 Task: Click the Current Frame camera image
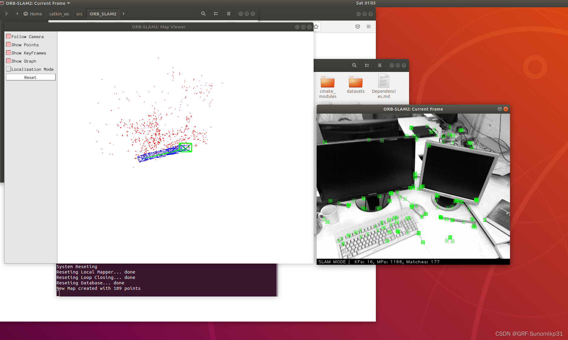[413, 186]
